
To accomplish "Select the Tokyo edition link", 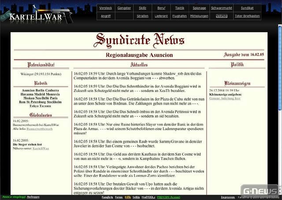I will 34,106.
